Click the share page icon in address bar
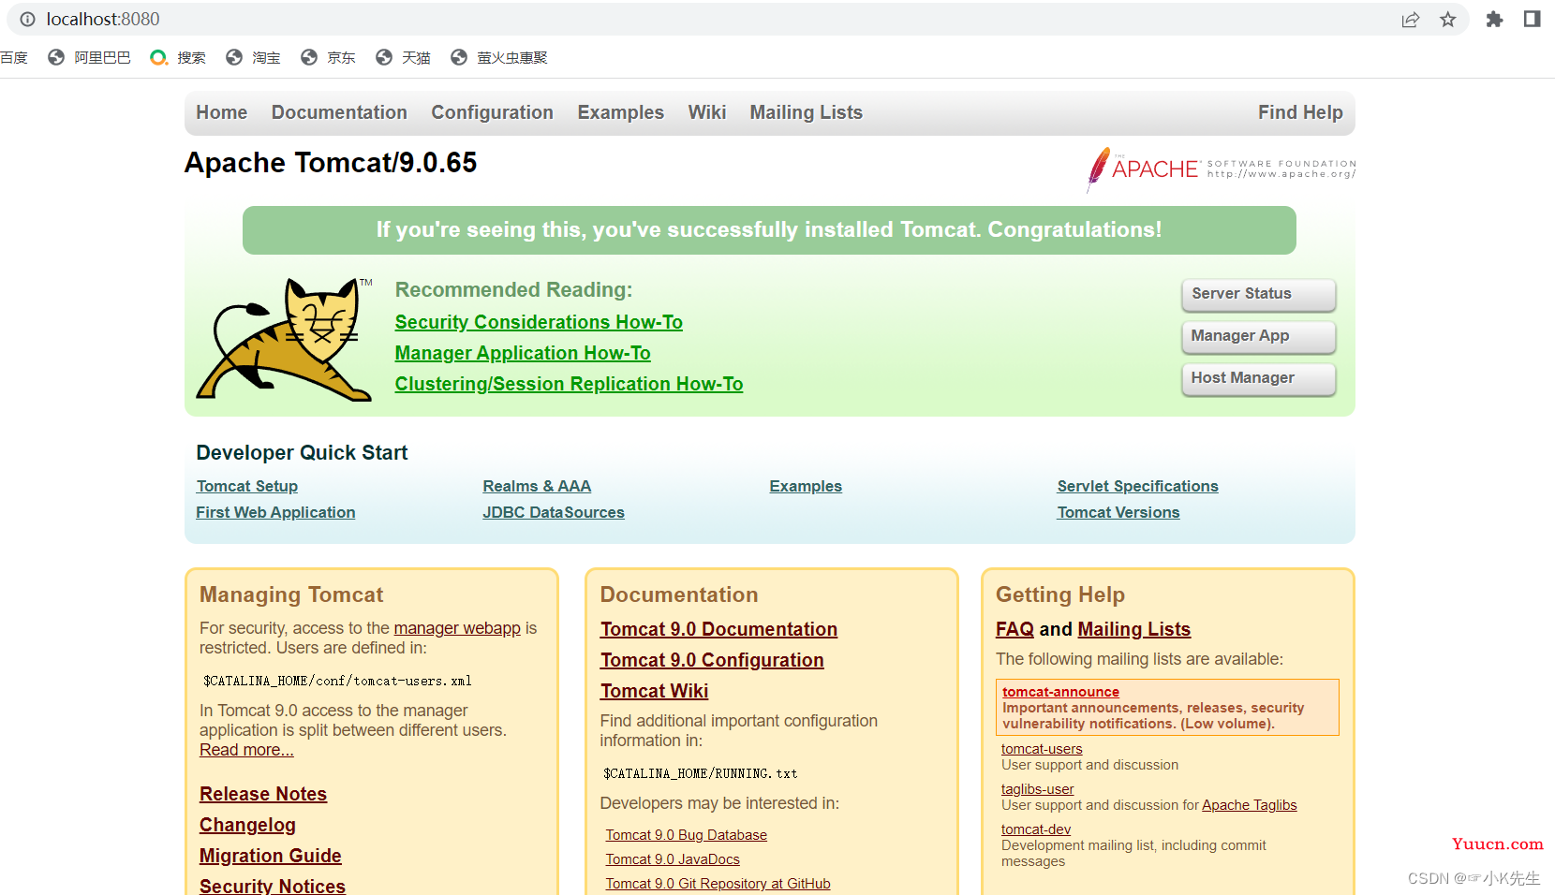 (1411, 20)
